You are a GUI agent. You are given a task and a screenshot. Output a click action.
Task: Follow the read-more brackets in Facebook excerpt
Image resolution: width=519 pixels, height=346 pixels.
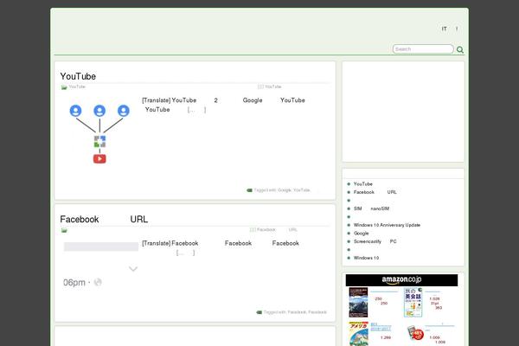[x=185, y=253]
